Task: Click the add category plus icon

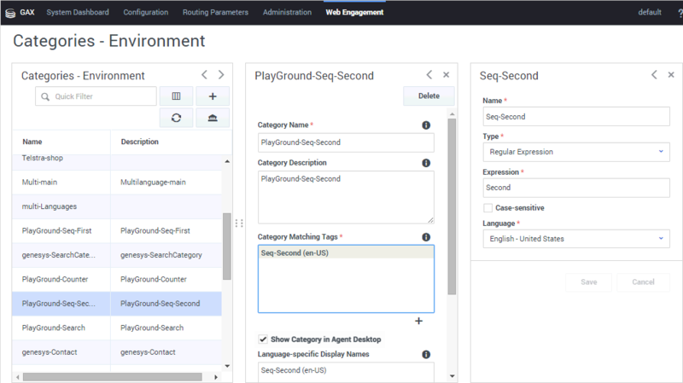Action: (x=213, y=96)
